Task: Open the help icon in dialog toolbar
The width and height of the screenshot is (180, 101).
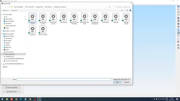Action: 130,10
